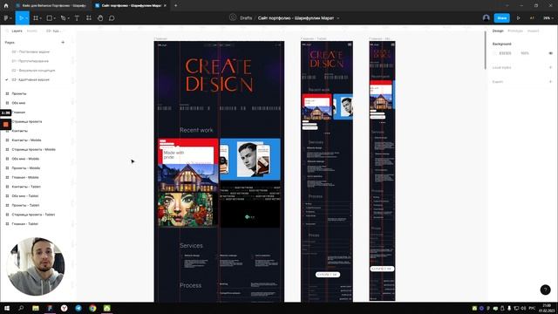This screenshot has height=314, width=558.
Task: Select the 'Главная - Mobile' layer
Action: pos(25,177)
